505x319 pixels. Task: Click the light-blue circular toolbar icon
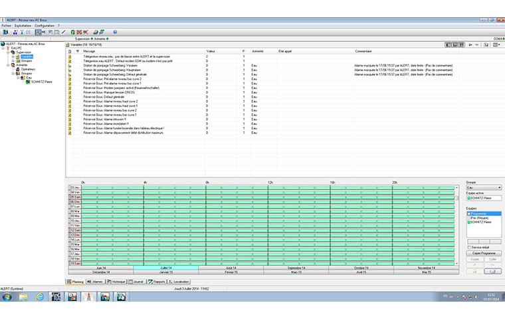[29, 32]
